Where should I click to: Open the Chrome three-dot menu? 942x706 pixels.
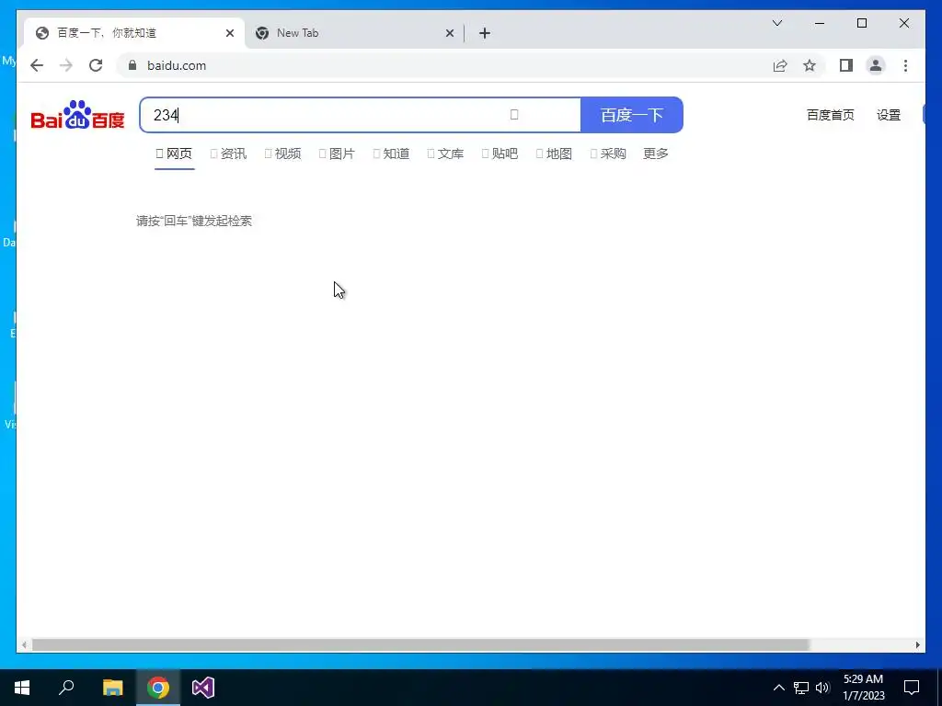pos(905,65)
